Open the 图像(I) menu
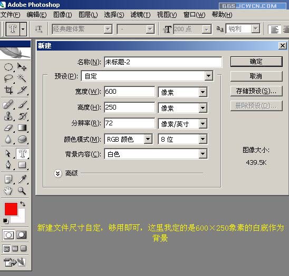Viewport: 289px width, 276px height. [62, 15]
